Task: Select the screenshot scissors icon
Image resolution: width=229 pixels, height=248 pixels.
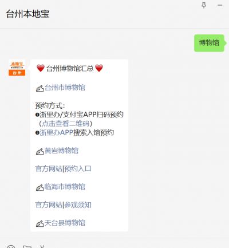Action: tap(42, 246)
